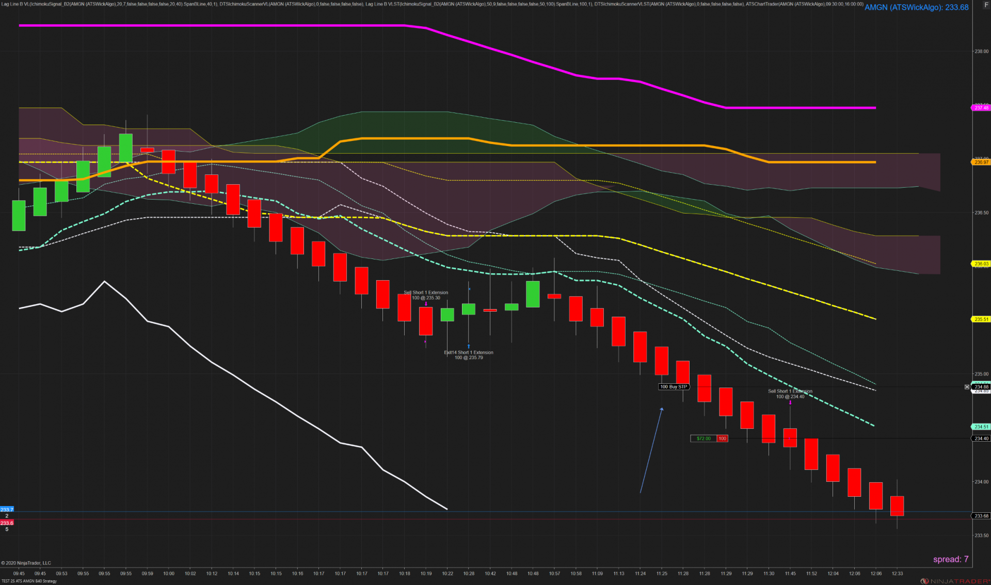991x585 pixels.
Task: Click the red 233.6 bid label
Action: (x=7, y=523)
